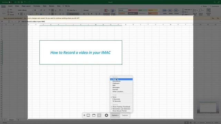Screen dimensions: 221x124
Task: Open the Comments pane button
Action: tap(214, 6)
